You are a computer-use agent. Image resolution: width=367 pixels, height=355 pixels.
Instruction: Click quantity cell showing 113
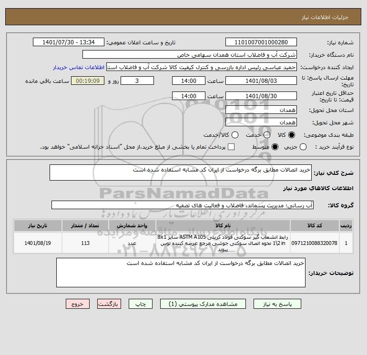pos(85,243)
